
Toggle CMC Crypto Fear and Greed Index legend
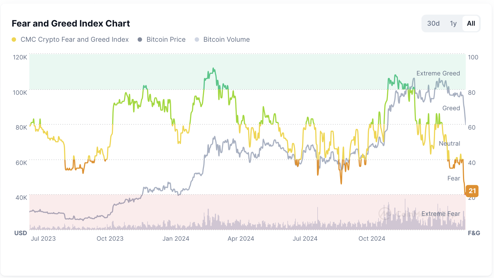pyautogui.click(x=70, y=40)
